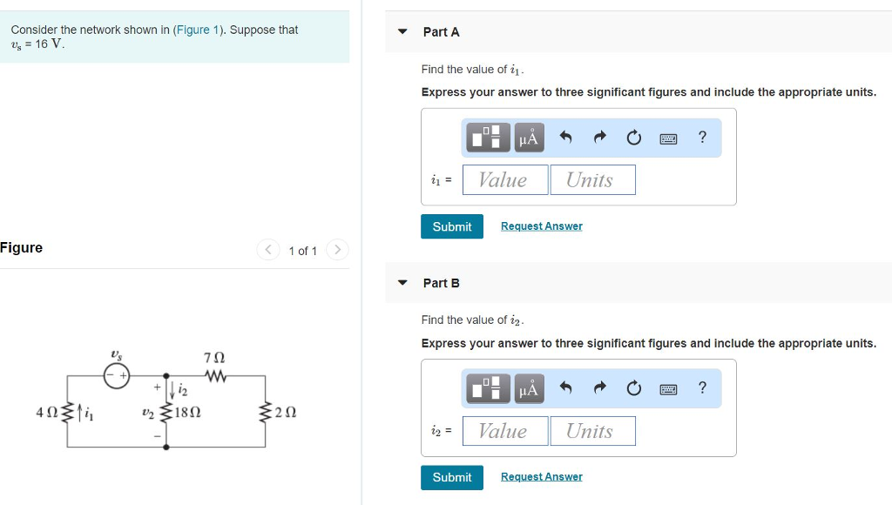892x505 pixels.
Task: Collapse the Part A section
Action: [x=402, y=31]
